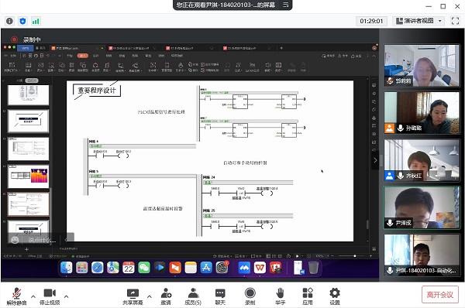Unmute the microphone with 解除静音
This screenshot has width=465, height=308.
16,296
